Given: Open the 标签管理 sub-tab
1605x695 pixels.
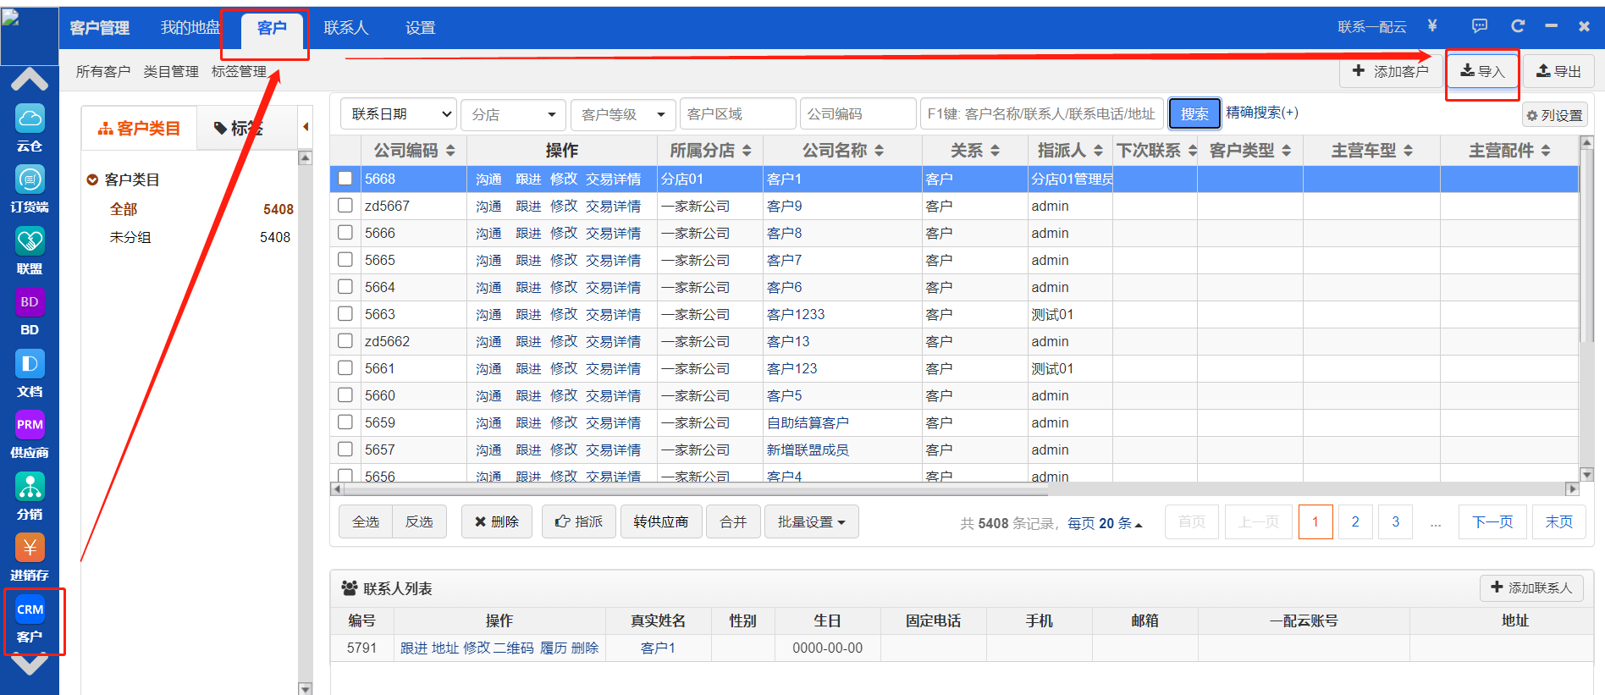Looking at the screenshot, I should pos(239,72).
